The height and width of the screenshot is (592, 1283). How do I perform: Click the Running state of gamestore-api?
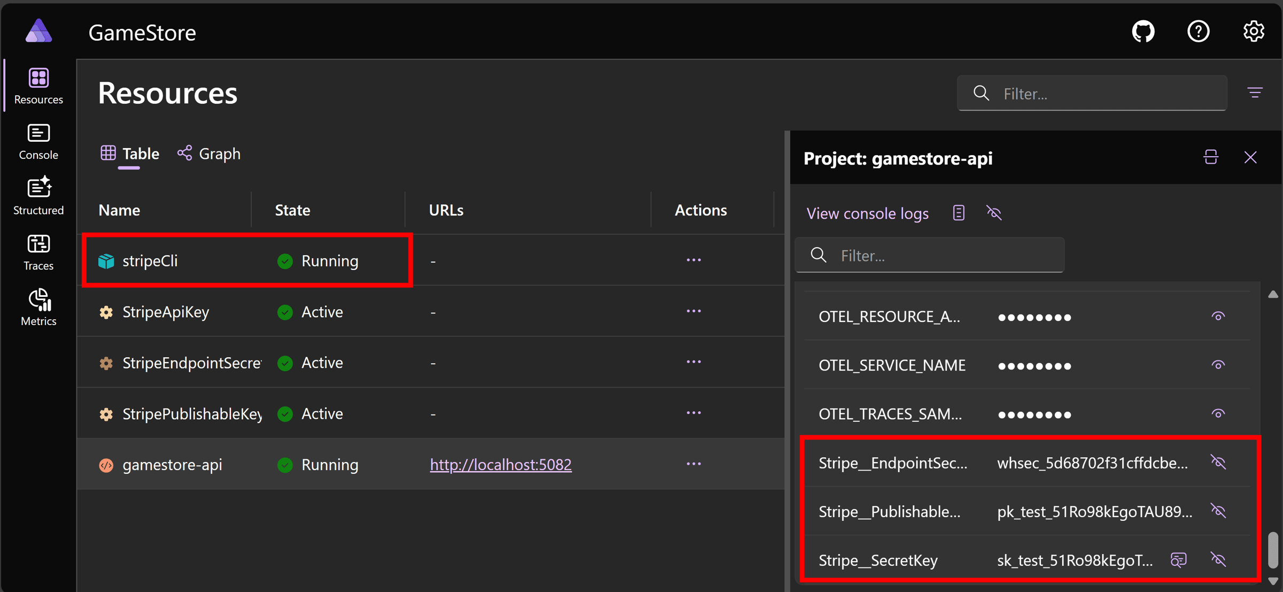pos(318,465)
